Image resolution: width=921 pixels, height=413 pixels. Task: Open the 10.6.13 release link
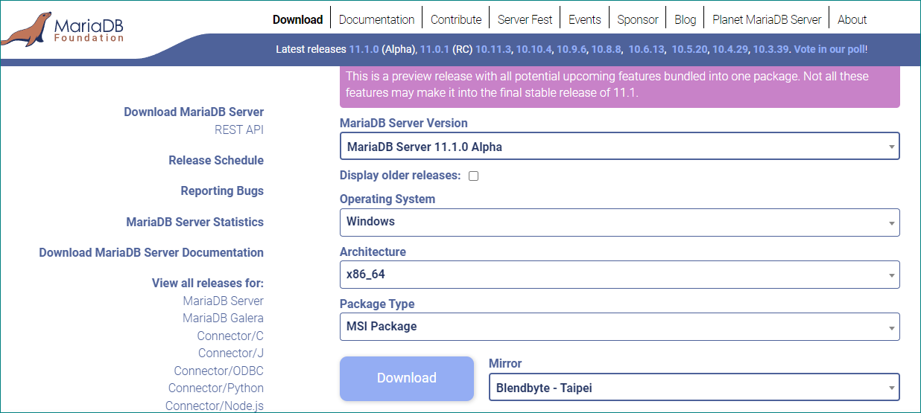click(x=646, y=49)
